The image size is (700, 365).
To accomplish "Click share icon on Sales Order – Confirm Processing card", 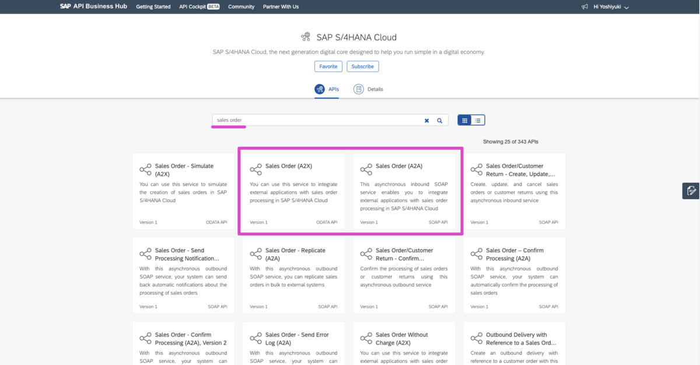I will tap(477, 254).
